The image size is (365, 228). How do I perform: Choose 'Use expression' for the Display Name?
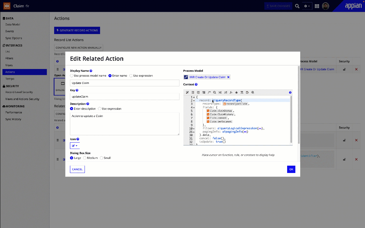click(131, 76)
